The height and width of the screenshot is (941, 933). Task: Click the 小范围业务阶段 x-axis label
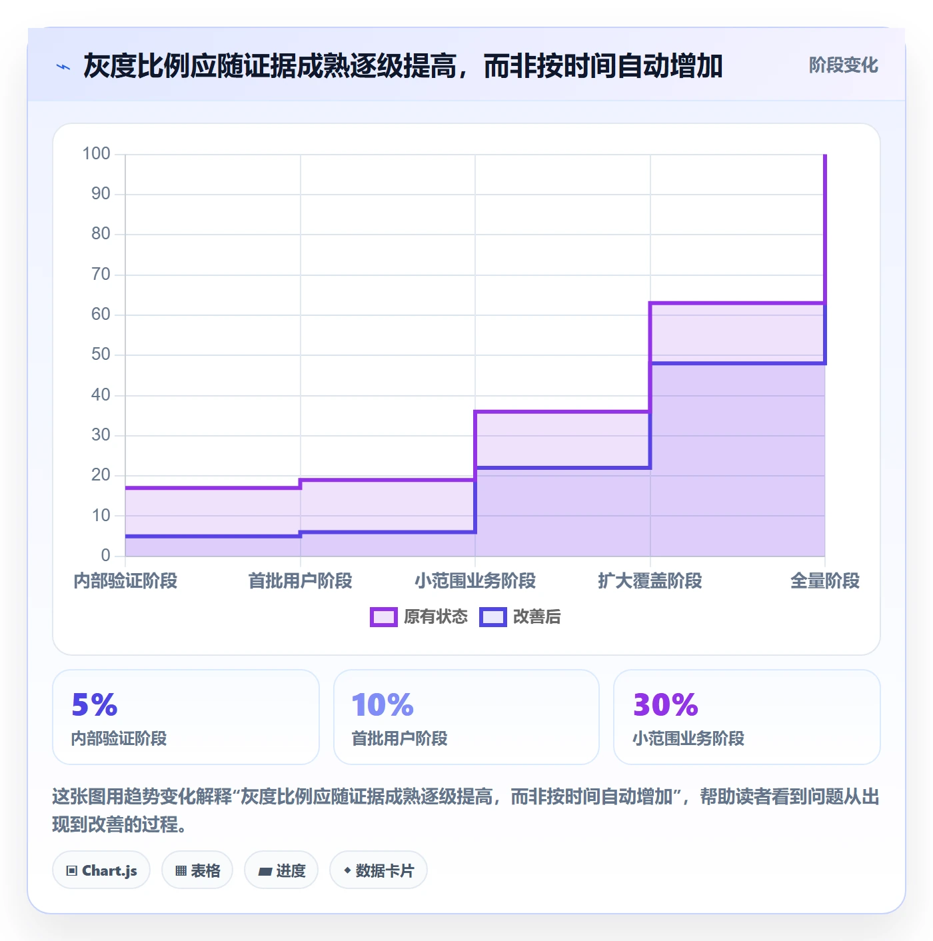(475, 581)
